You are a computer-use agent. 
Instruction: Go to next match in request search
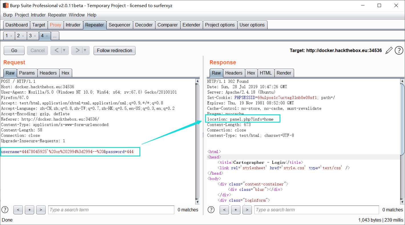tap(41, 210)
